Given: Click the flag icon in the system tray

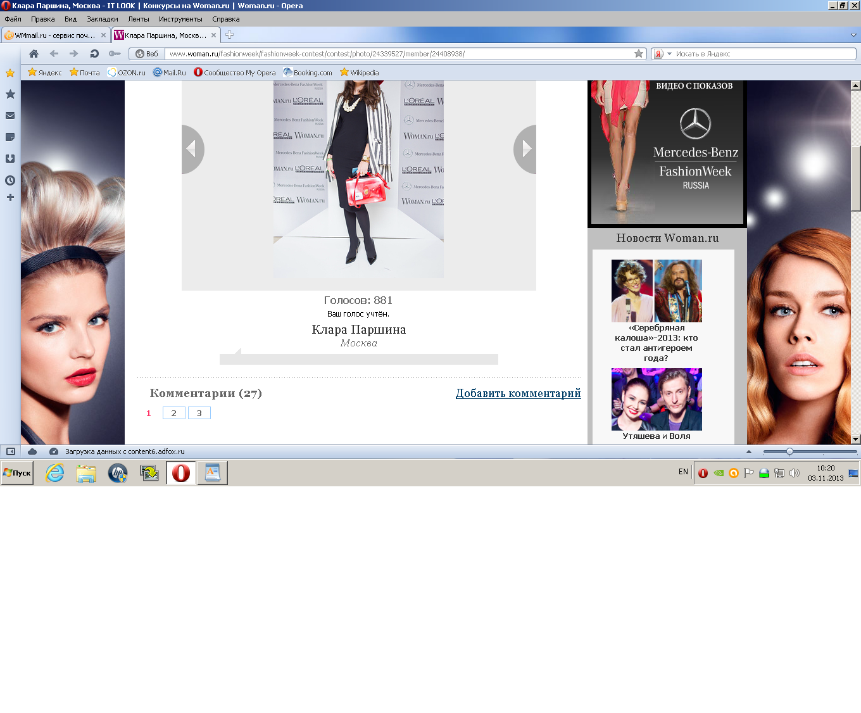Looking at the screenshot, I should pyautogui.click(x=749, y=473).
